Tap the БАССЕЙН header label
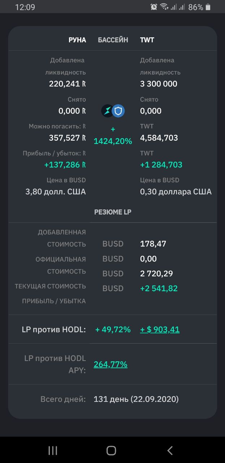225x463 pixels. click(x=113, y=40)
